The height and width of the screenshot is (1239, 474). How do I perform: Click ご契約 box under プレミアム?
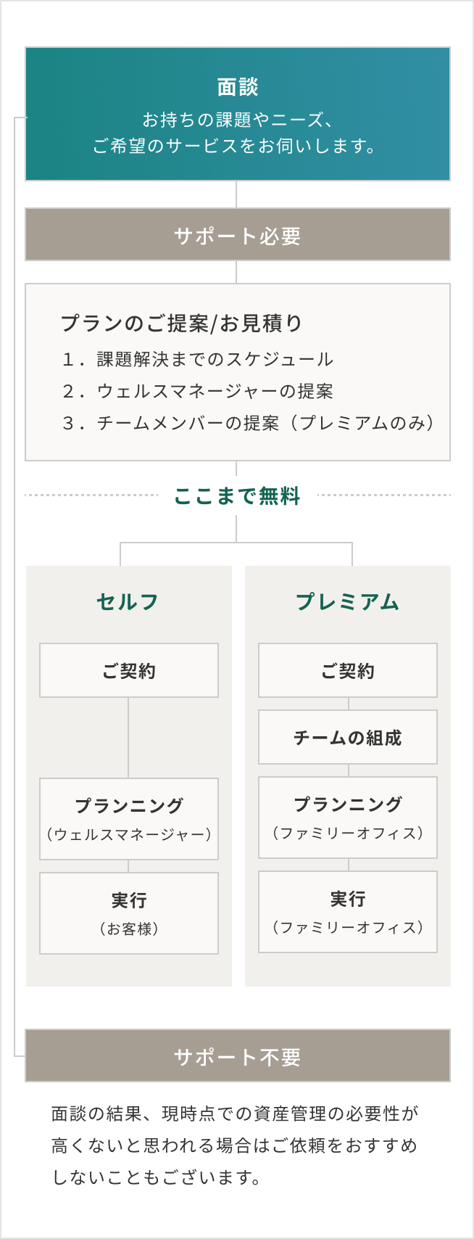[x=348, y=670]
